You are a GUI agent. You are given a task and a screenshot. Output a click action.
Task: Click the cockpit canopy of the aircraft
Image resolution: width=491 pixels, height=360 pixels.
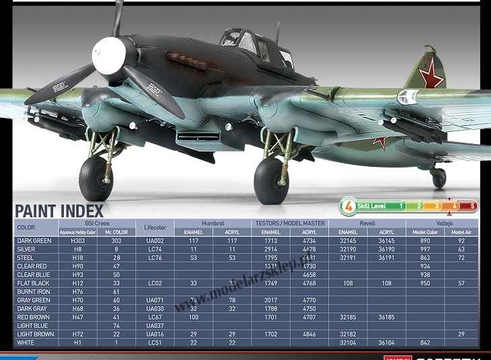click(247, 42)
